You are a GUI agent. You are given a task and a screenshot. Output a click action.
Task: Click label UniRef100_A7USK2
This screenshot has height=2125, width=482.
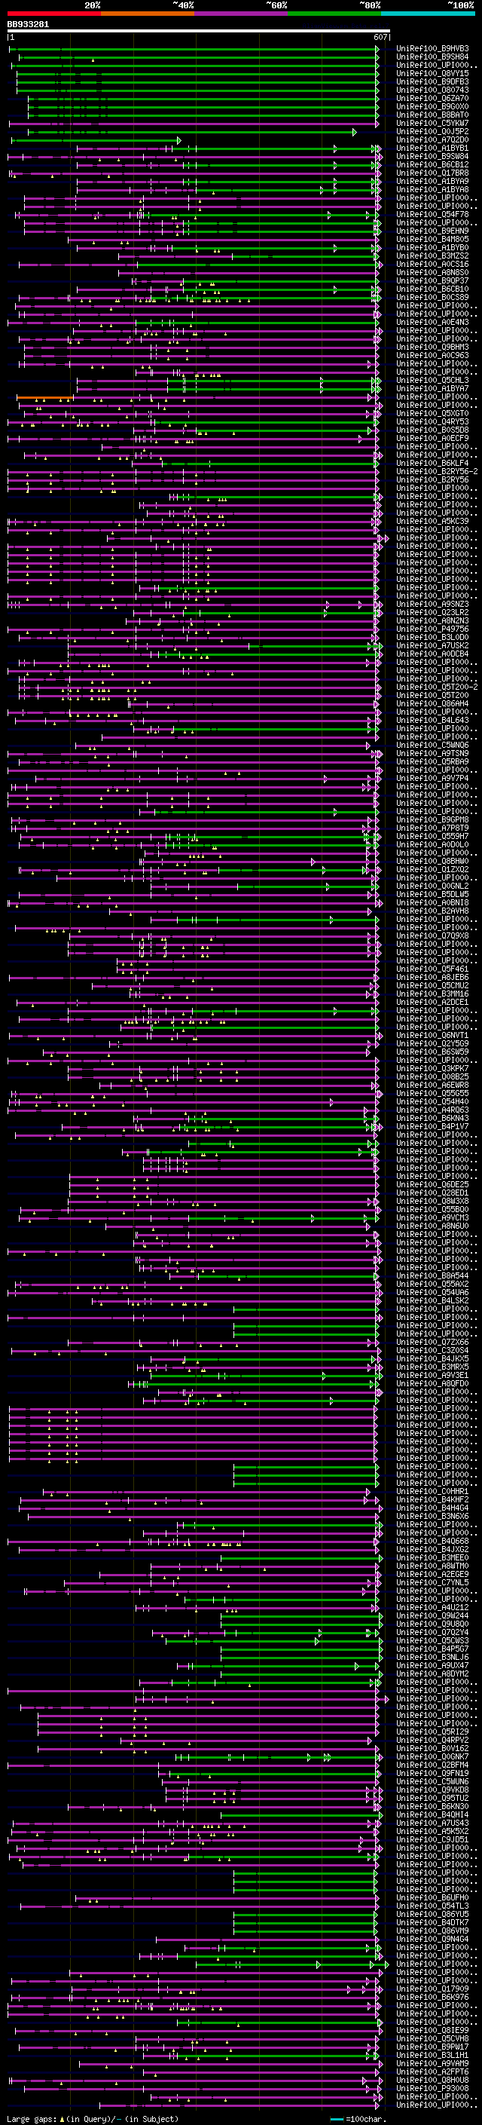[x=432, y=645]
